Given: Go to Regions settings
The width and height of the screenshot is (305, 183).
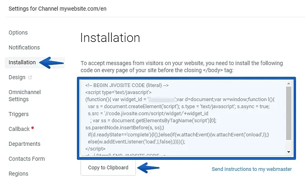Looking at the screenshot, I should click(x=18, y=174).
